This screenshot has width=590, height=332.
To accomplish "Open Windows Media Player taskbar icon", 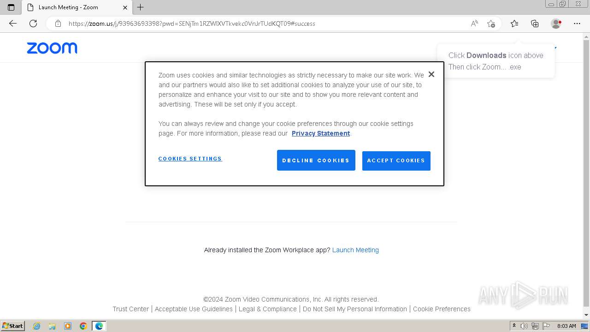I will click(x=68, y=326).
